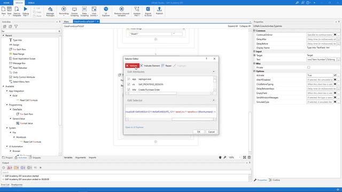This screenshot has width=342, height=192.
Task: Click expand-all icon in Activities panel
Action: pyautogui.click(x=5, y=26)
